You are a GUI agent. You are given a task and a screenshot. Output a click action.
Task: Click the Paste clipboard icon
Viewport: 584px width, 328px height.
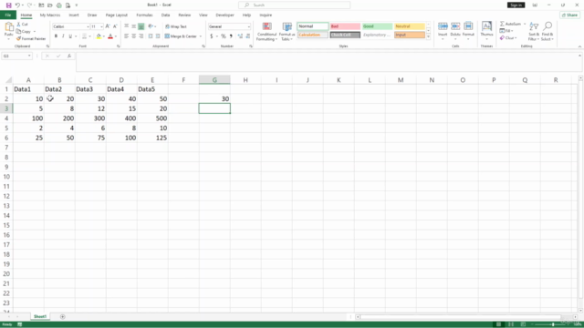click(8, 26)
